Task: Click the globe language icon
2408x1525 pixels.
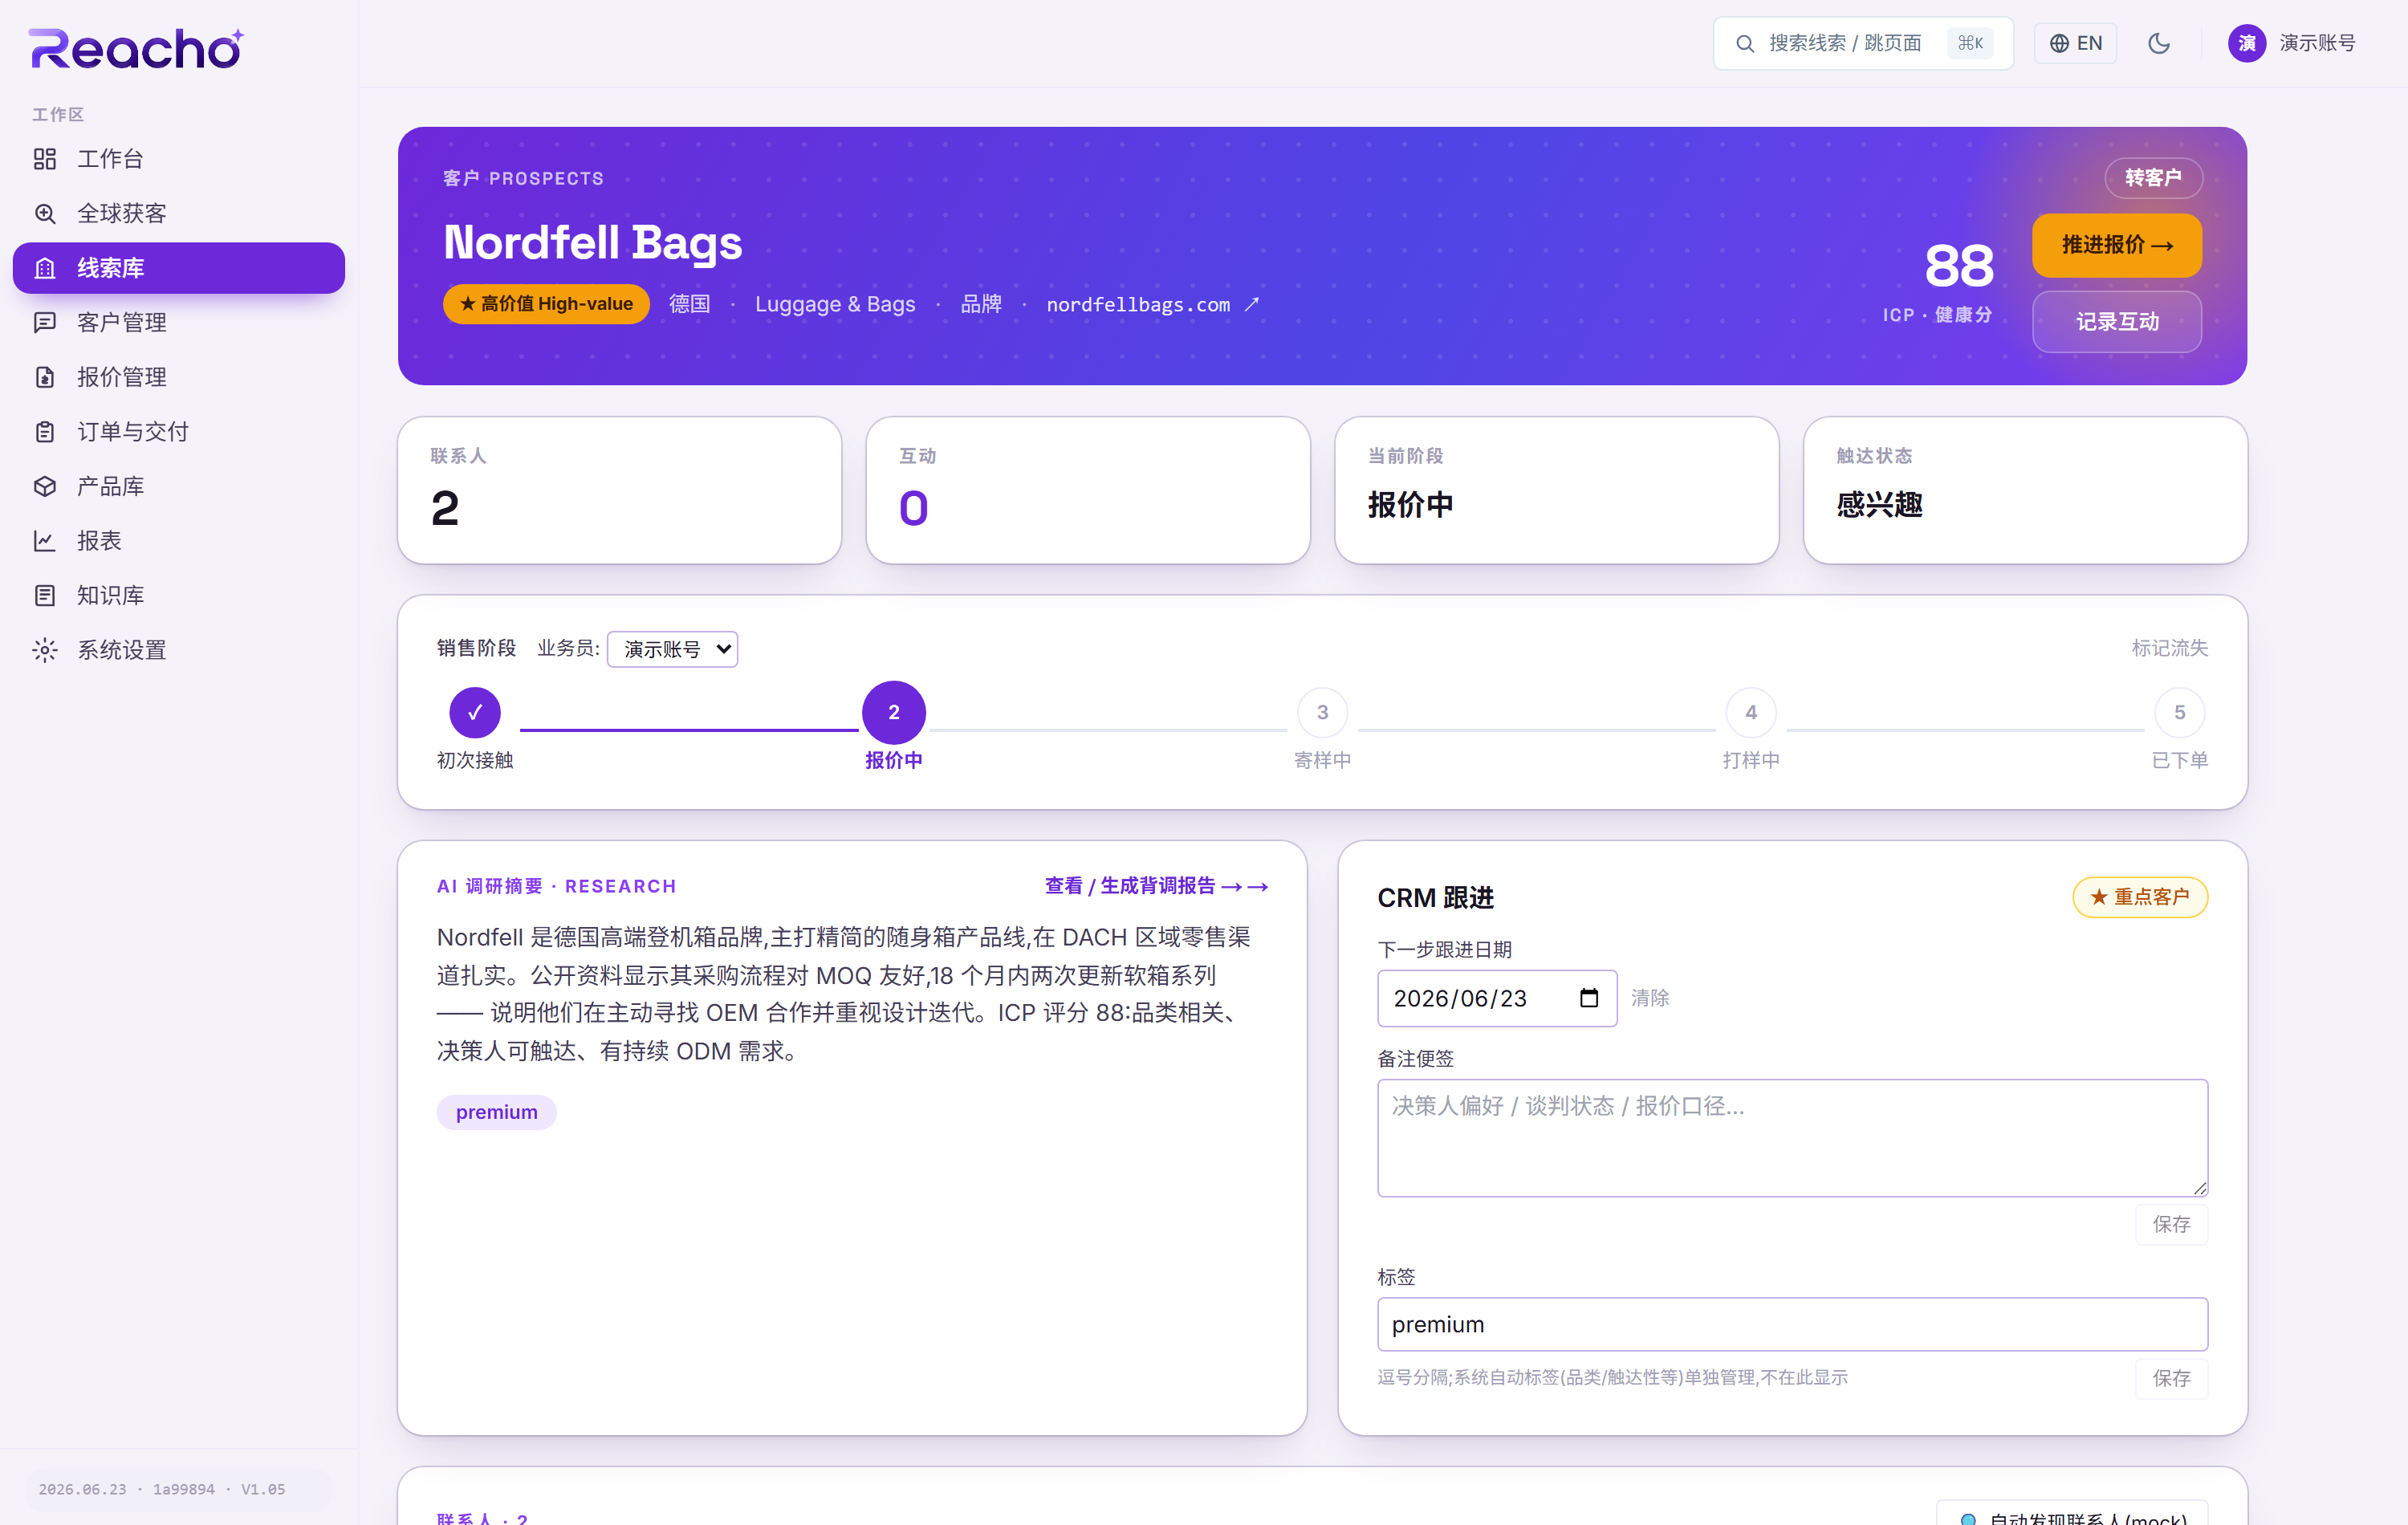Action: 2059,43
